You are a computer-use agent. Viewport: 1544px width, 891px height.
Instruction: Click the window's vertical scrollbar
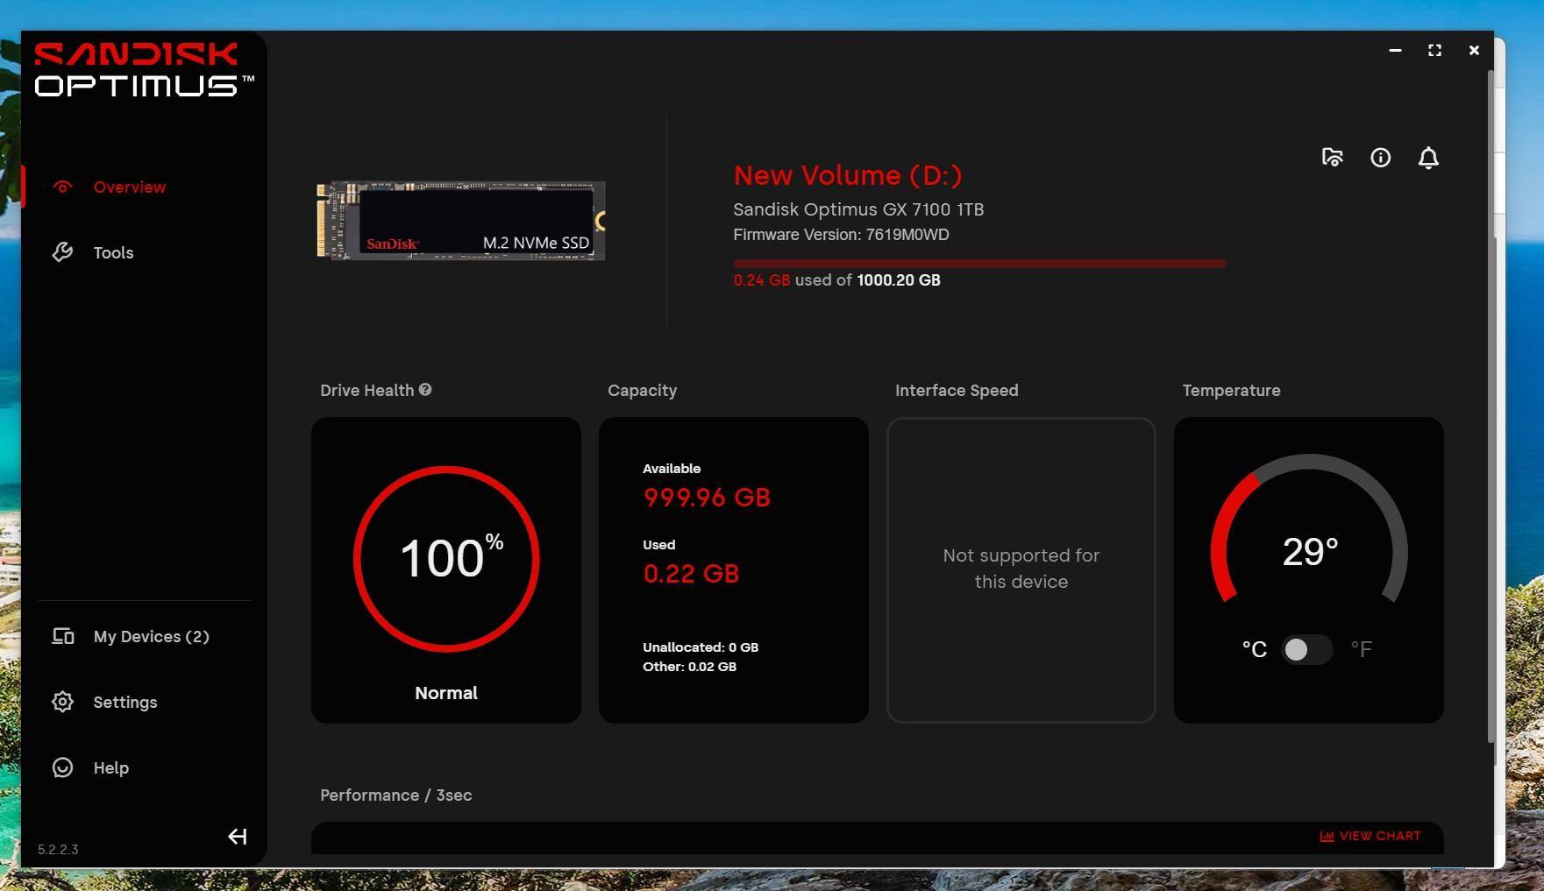[x=1491, y=407]
